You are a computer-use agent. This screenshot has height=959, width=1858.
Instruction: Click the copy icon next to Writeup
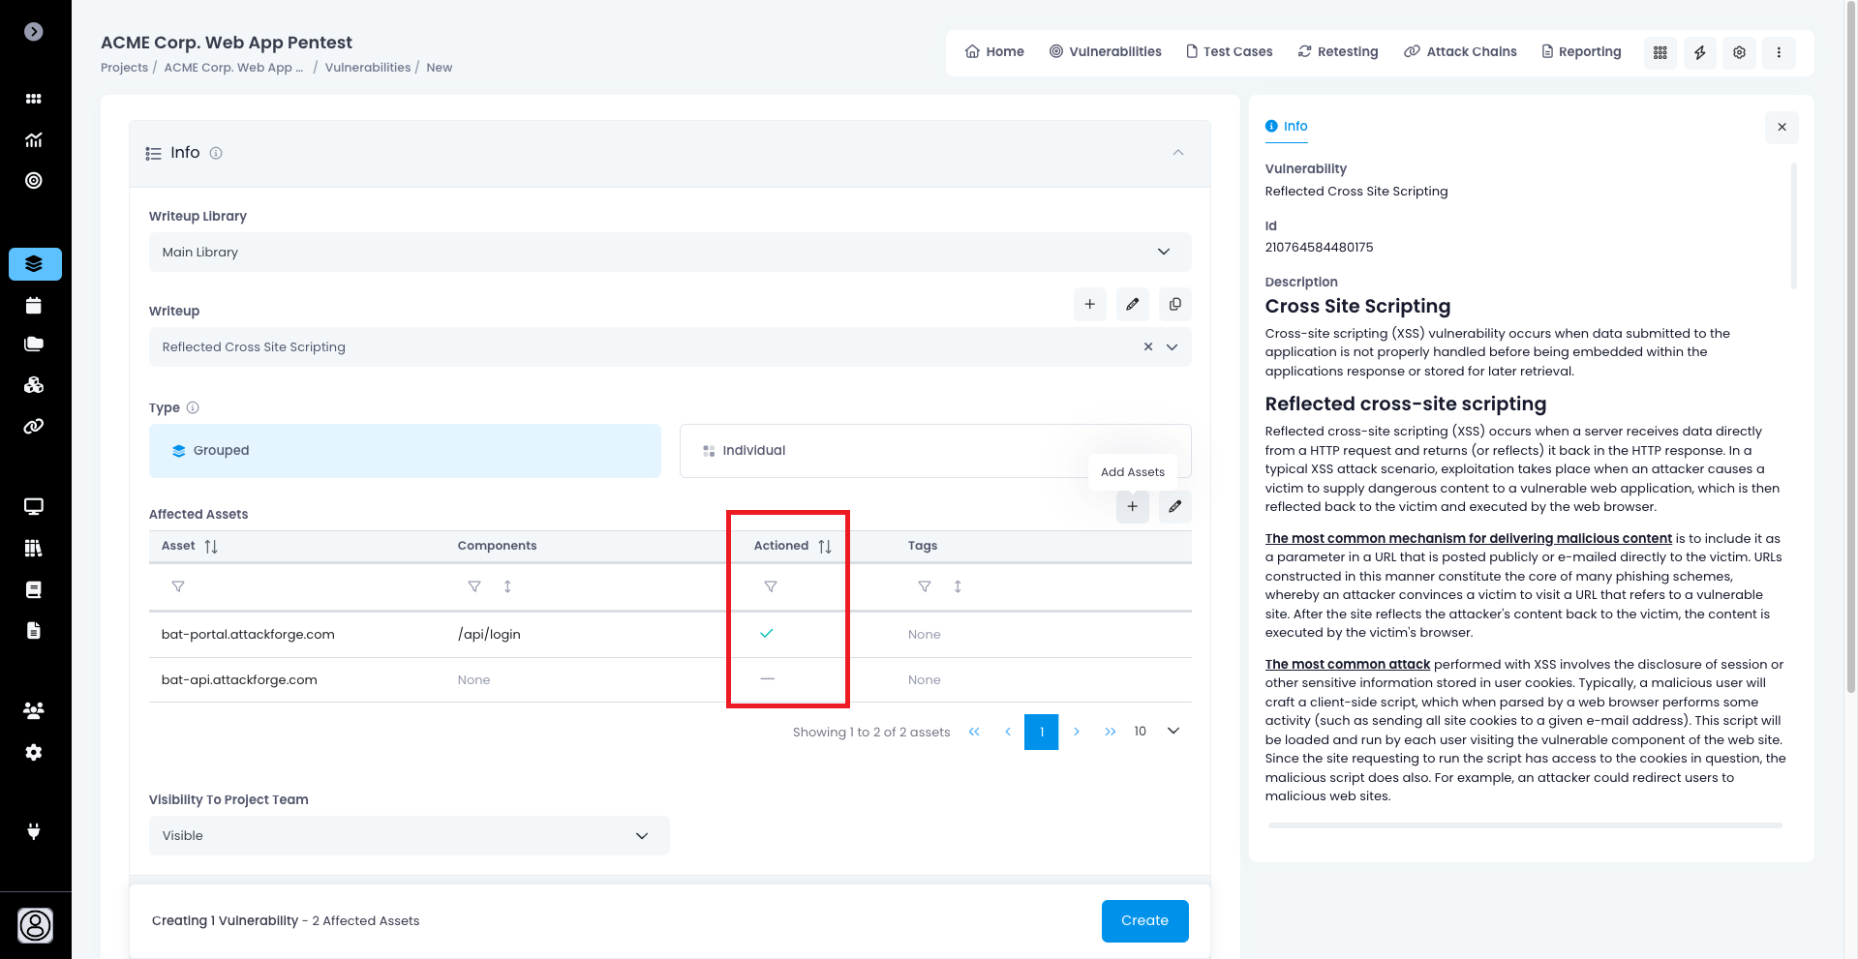pyautogui.click(x=1174, y=305)
